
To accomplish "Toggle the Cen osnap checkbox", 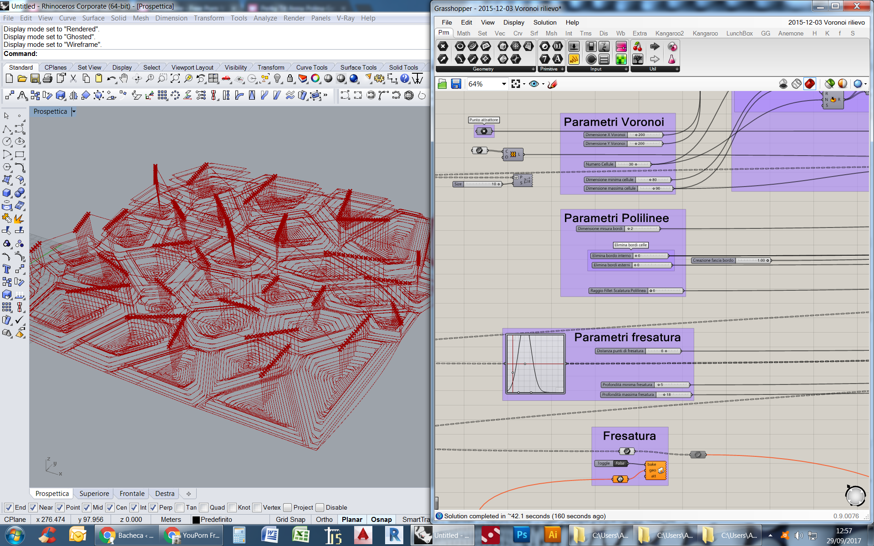I will (110, 507).
